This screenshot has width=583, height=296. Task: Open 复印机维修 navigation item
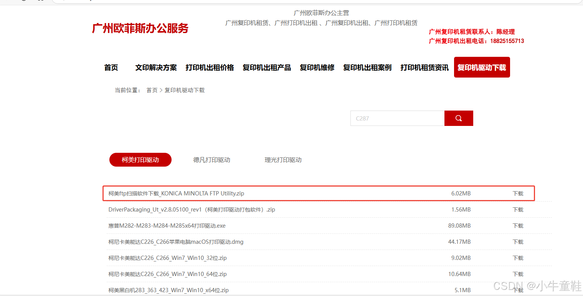click(x=317, y=68)
